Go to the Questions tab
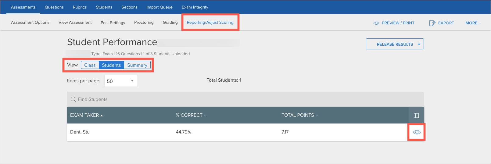Viewport: 491px width, 164px height. (54, 7)
